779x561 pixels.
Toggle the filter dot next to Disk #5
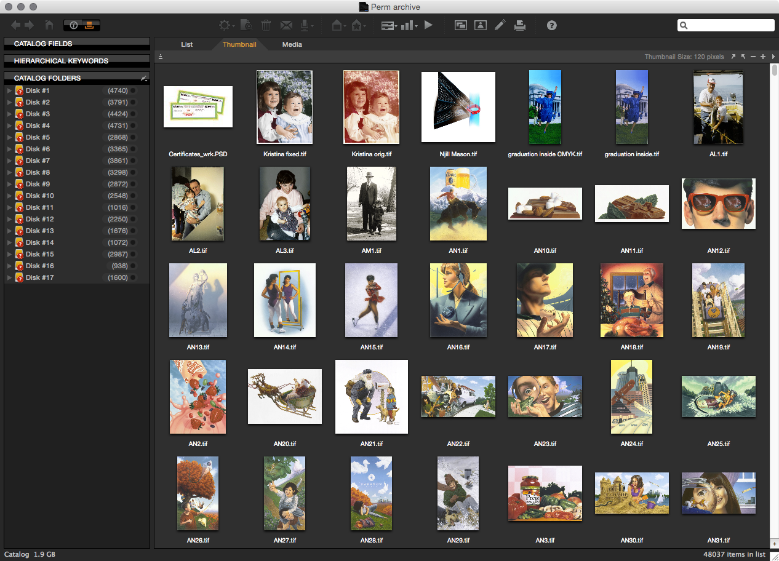coord(134,138)
